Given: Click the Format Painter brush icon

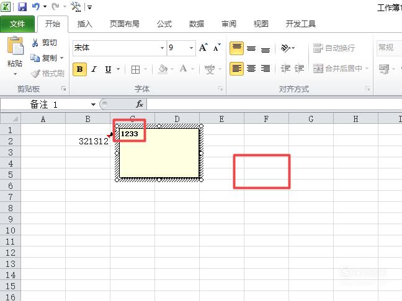Looking at the screenshot, I should coord(35,74).
